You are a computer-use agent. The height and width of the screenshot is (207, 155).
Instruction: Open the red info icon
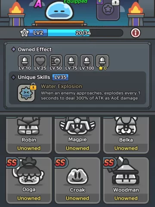click(136, 33)
